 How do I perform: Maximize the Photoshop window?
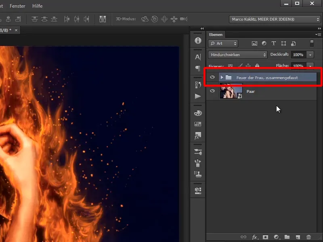point(297,3)
